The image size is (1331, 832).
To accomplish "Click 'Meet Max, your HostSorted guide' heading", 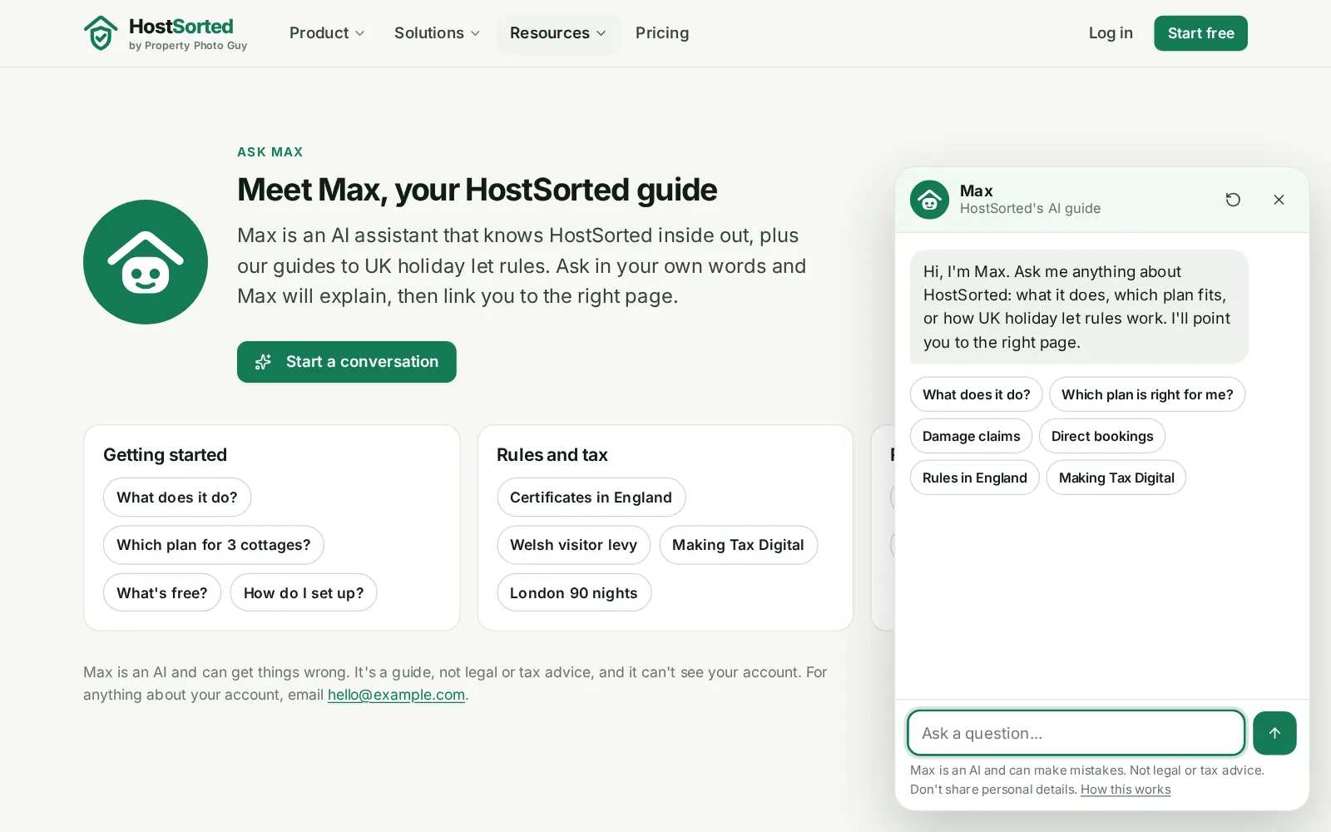I will pyautogui.click(x=477, y=190).
